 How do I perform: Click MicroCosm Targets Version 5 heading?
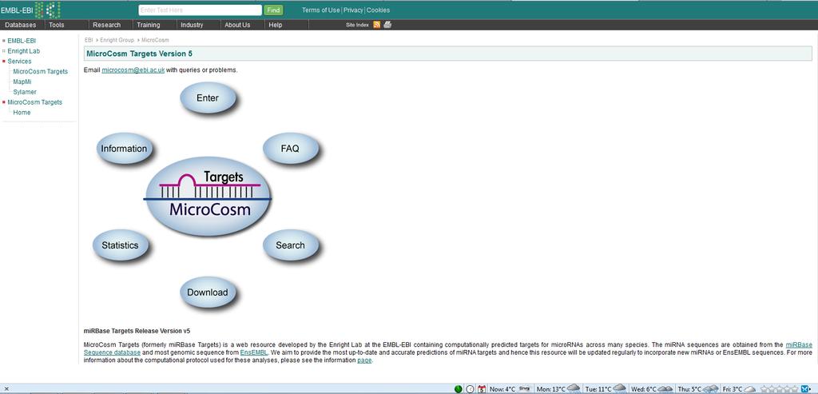click(x=139, y=54)
